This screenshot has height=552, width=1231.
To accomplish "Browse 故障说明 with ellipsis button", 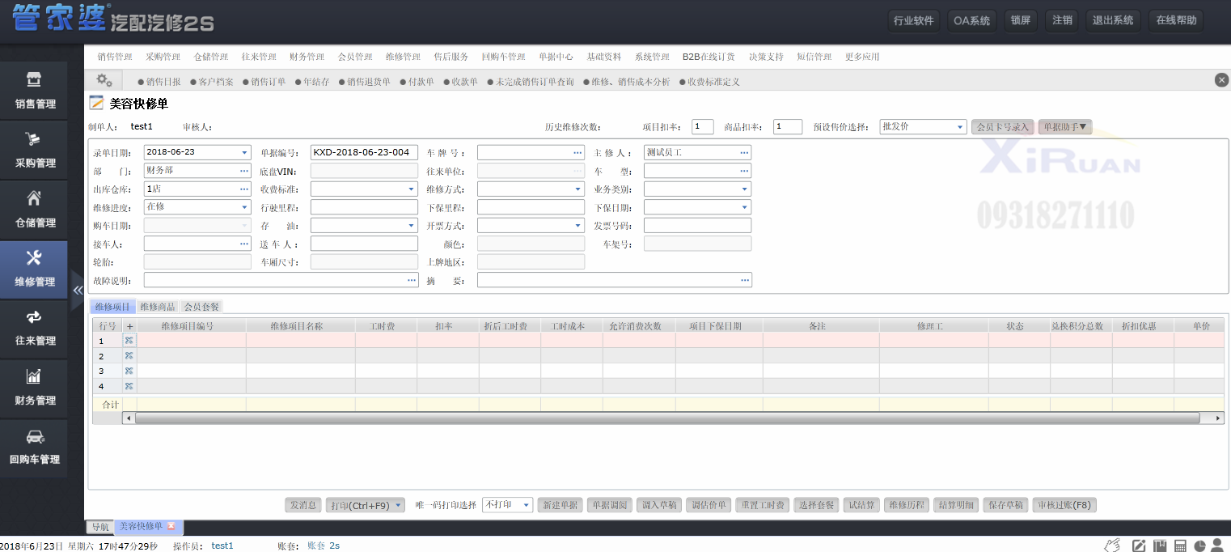I will point(411,280).
